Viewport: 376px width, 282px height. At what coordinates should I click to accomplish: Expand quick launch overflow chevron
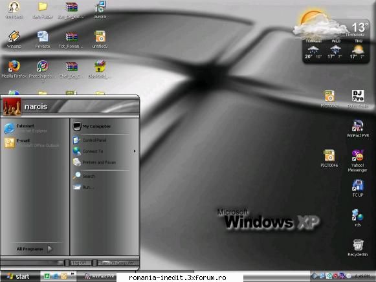[72, 274]
